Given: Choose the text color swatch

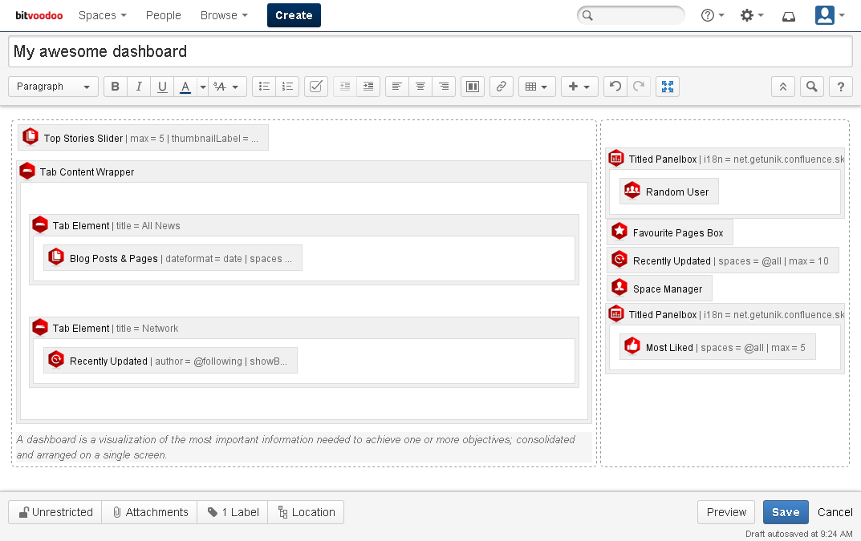Looking at the screenshot, I should click(x=185, y=87).
